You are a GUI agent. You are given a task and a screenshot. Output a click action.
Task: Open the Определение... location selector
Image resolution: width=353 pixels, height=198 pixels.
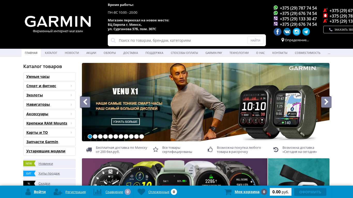click(x=297, y=40)
